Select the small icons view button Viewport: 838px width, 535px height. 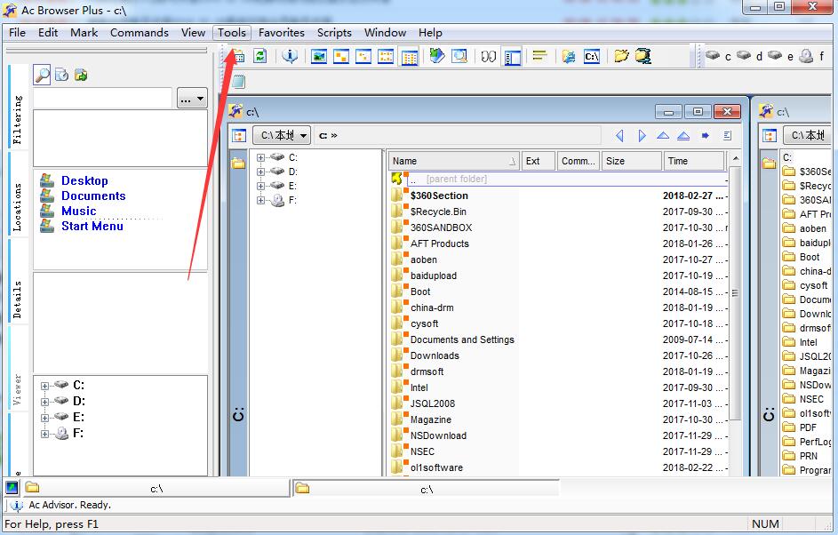(363, 56)
